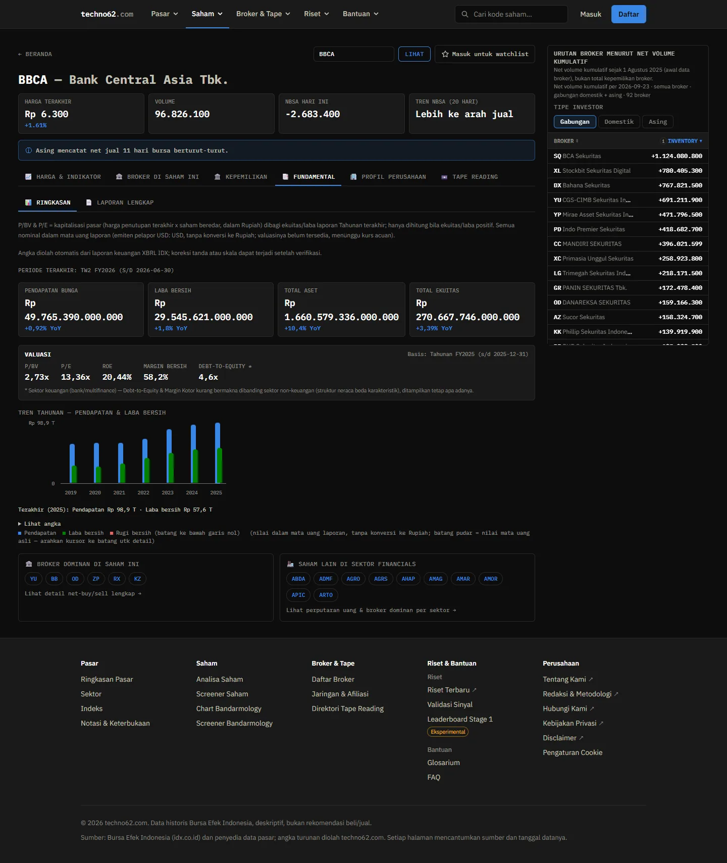
Task: Click the SQ BCA Sekuritas broker row
Action: [628, 156]
